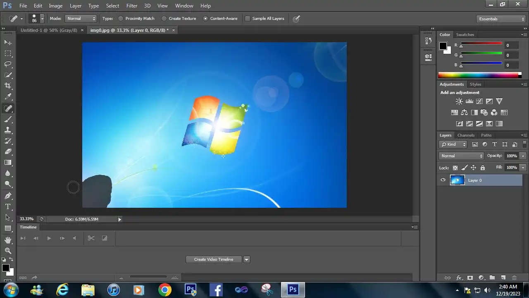Select the Lasso tool
529x298 pixels.
[x=8, y=64]
